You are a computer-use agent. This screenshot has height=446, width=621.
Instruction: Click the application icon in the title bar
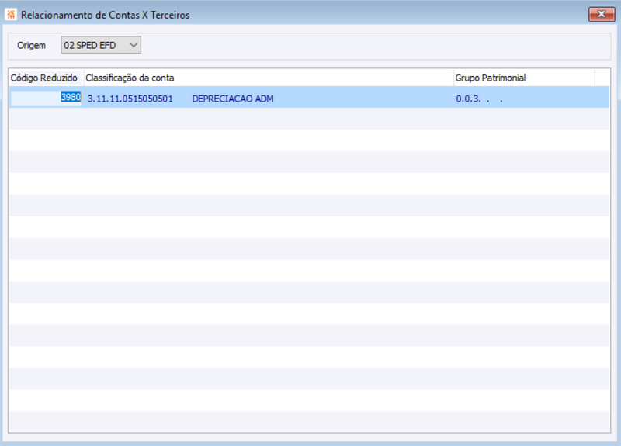point(11,15)
